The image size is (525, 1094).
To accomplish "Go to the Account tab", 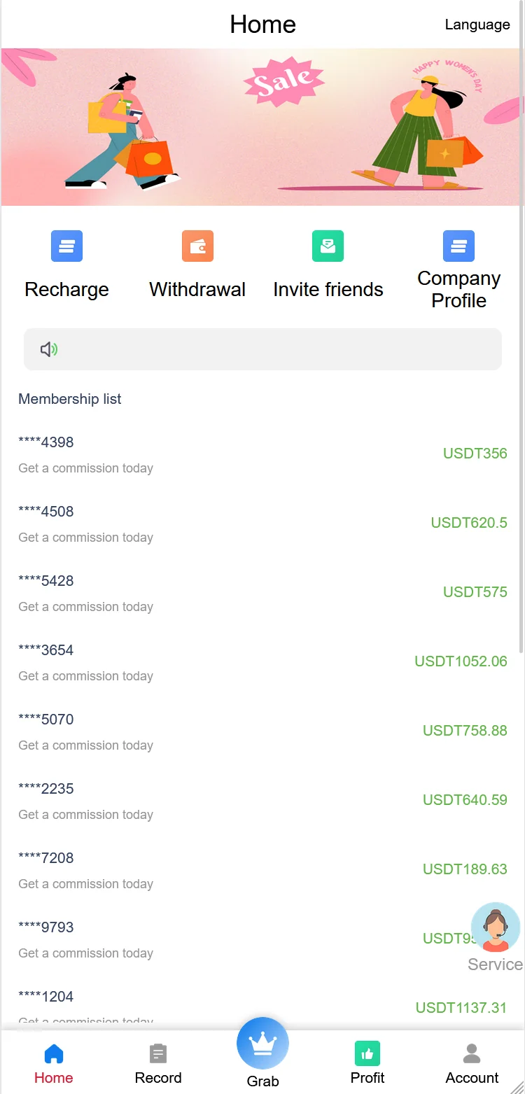I will tap(472, 1063).
